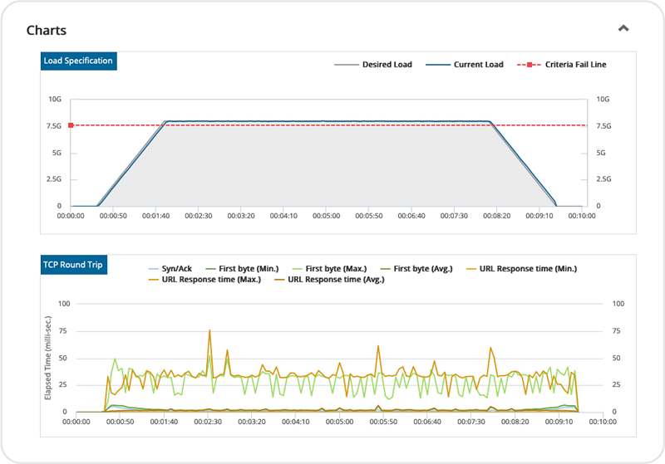Click the red Criteria Fail Line legend icon
This screenshot has width=665, height=464.
coord(529,65)
